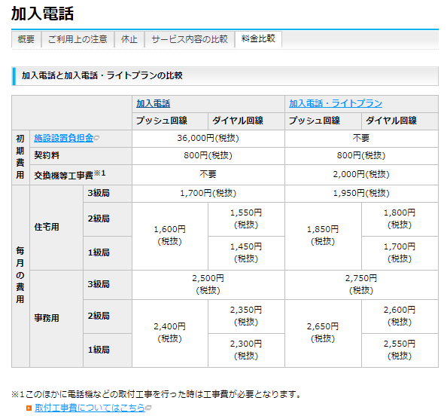Image resolution: width=447 pixels, height=416 pixels.
Task: Click the new-window icon next to 施設設置負担金
Action: (x=96, y=138)
